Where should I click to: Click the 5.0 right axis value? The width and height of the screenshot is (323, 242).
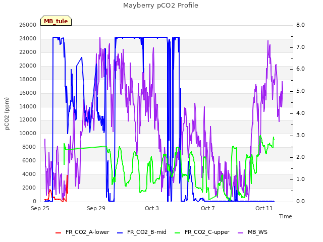tap(300, 91)
